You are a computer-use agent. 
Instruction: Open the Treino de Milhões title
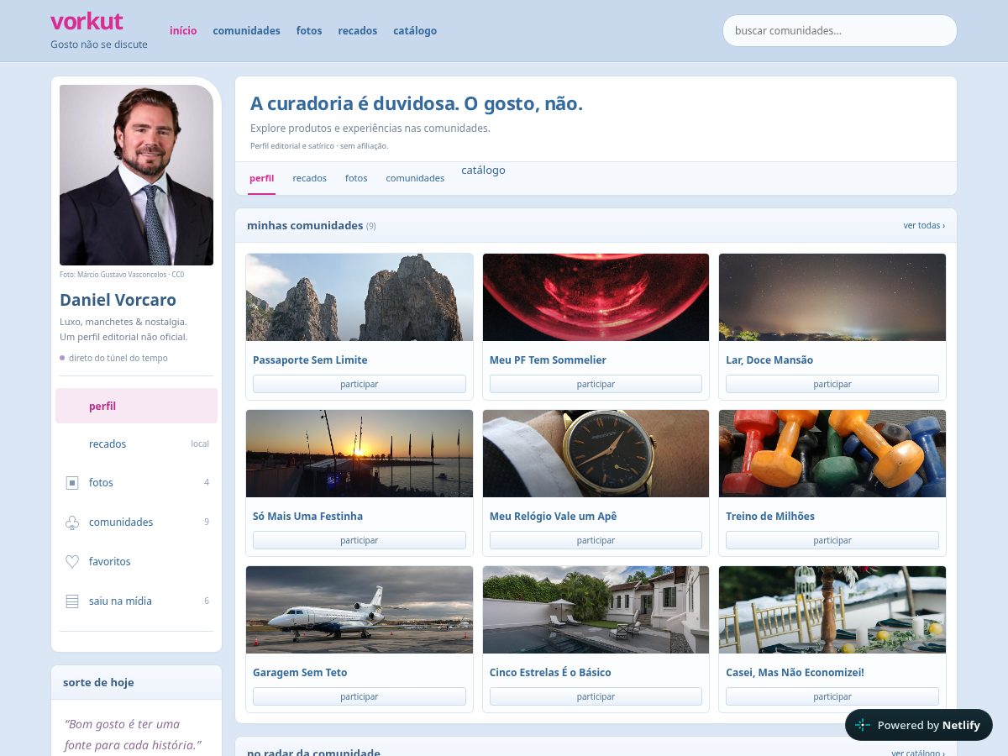pyautogui.click(x=770, y=516)
